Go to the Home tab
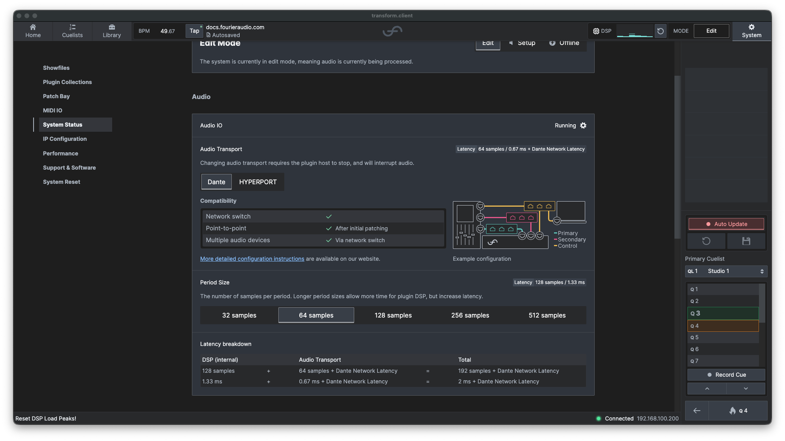This screenshot has width=785, height=441. point(33,31)
